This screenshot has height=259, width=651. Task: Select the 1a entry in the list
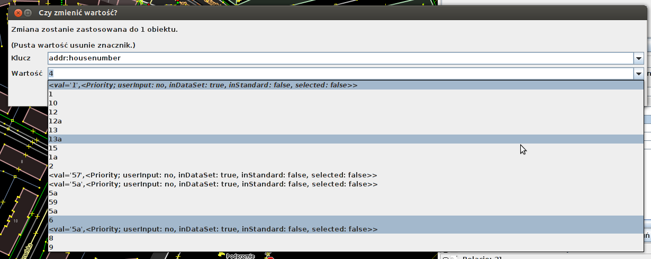pyautogui.click(x=53, y=157)
